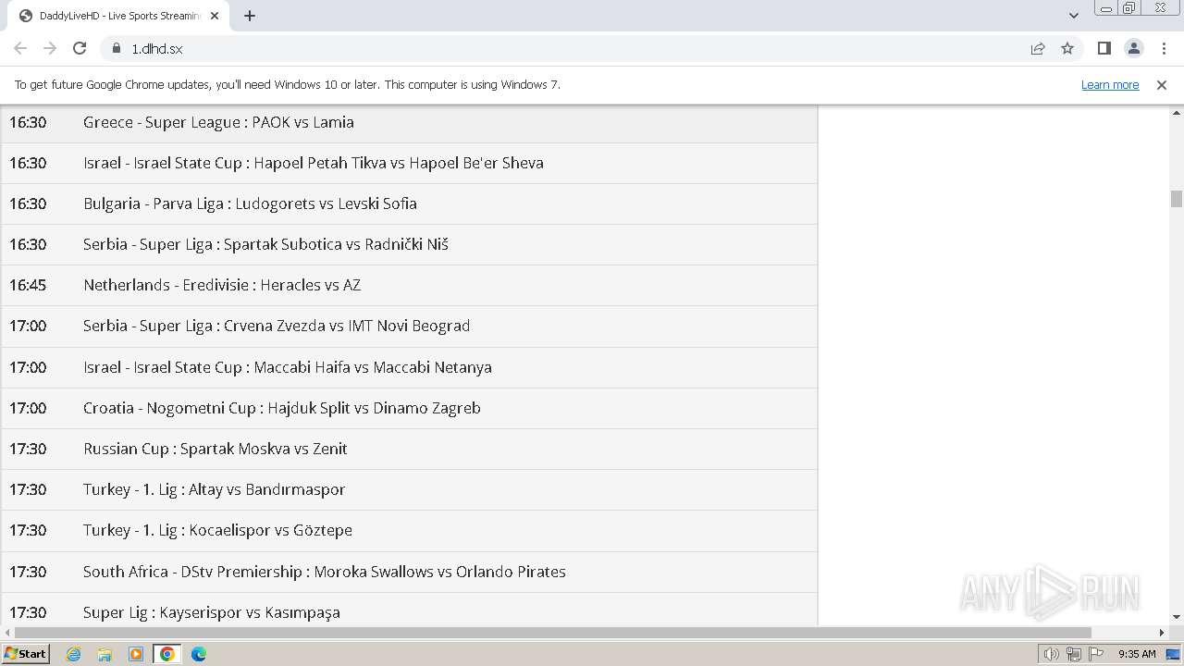Viewport: 1184px width, 666px height.
Task: Open Chrome's three-dot menu
Action: (x=1164, y=48)
